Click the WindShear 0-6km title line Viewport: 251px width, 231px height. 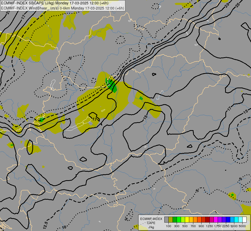[63, 8]
